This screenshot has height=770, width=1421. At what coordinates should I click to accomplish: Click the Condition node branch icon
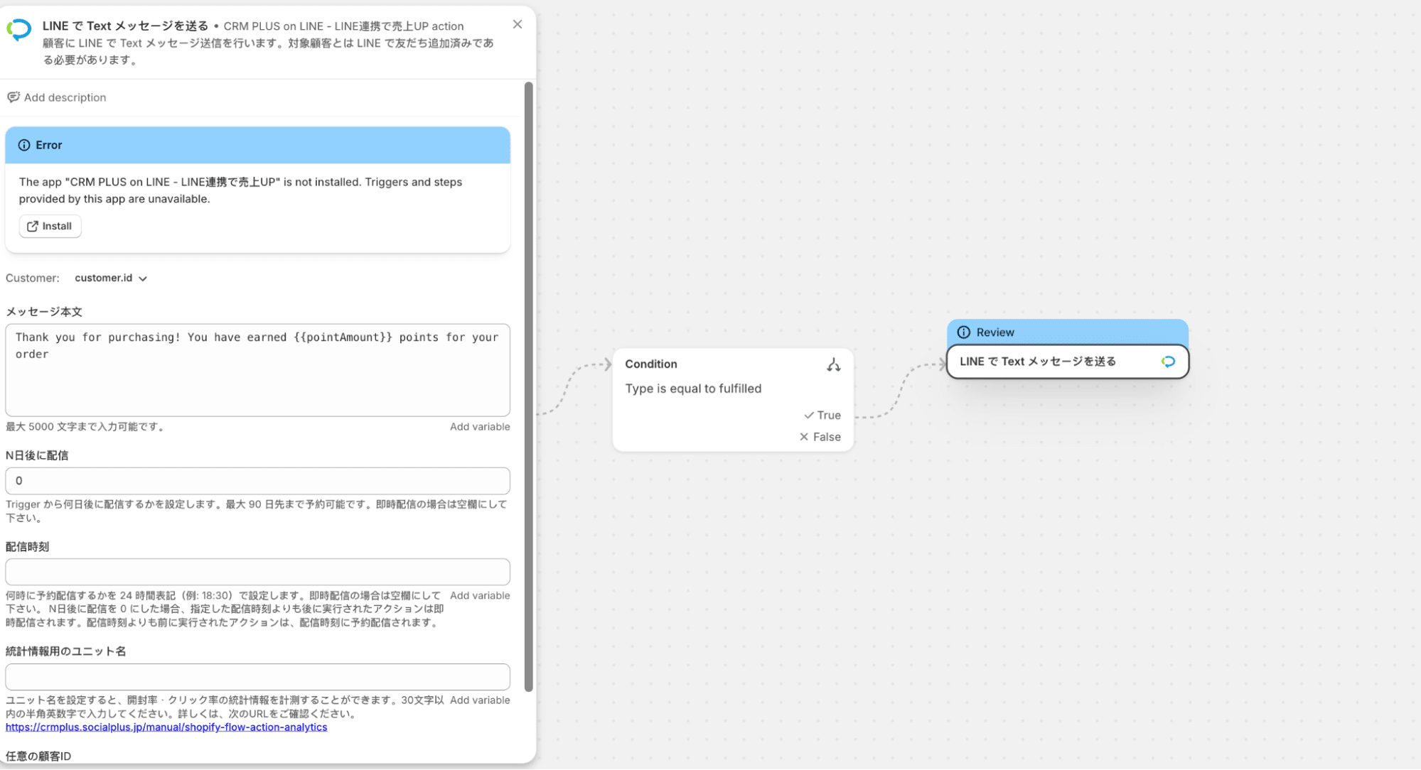[834, 364]
